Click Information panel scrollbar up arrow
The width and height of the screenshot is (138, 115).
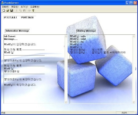point(66,36)
